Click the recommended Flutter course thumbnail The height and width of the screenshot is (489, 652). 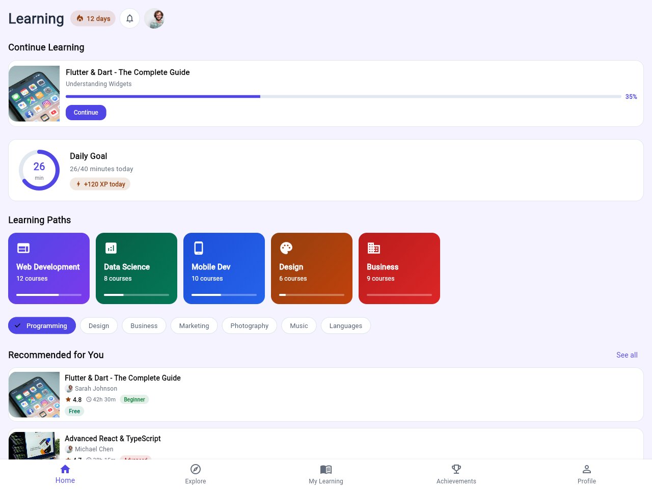(34, 395)
